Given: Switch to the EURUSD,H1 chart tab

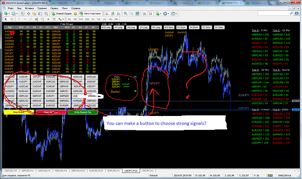Looking at the screenshot, I should click(114, 171).
